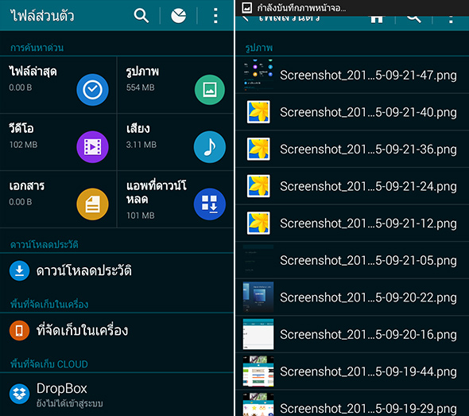The height and width of the screenshot is (416, 469).
Task: Open the DropBox cloud storage entry
Action: point(117,395)
